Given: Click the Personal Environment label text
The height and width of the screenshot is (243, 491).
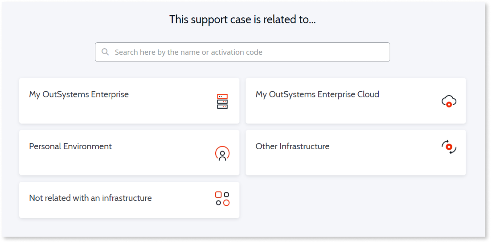Looking at the screenshot, I should [70, 146].
